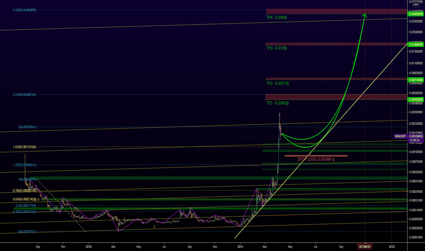Click the 0.04000000 green price tag
Viewport: 425px width, 251px height.
point(416,14)
